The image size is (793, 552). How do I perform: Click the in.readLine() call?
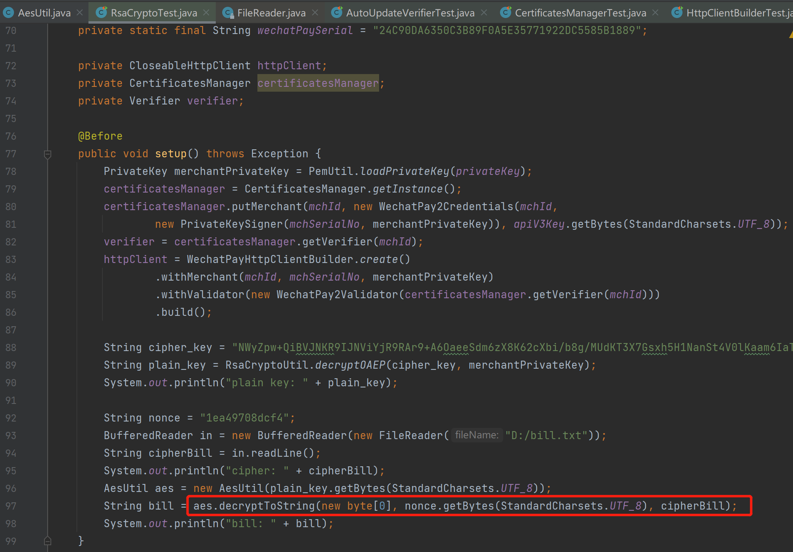point(273,453)
